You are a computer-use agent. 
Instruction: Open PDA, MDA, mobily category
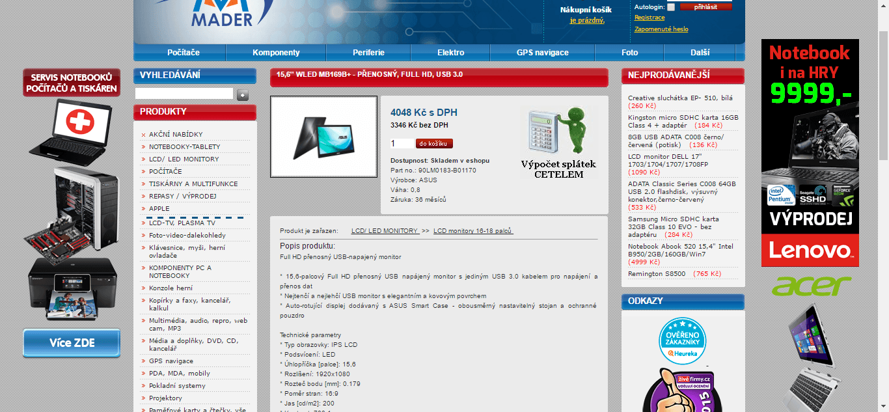click(x=180, y=374)
